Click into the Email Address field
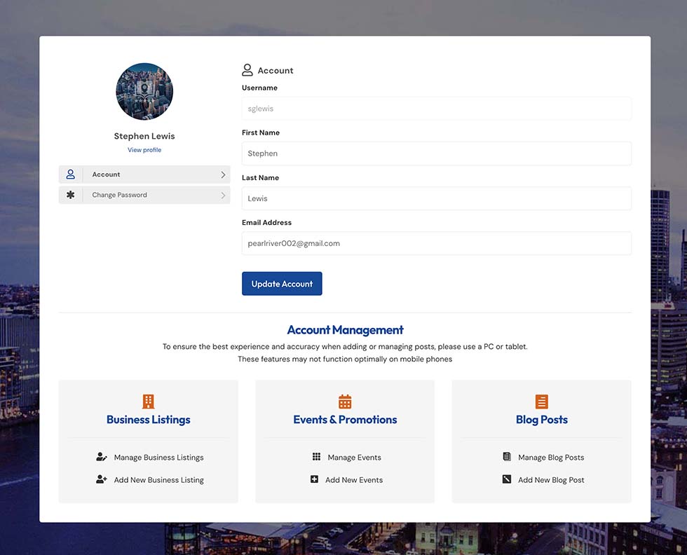Image resolution: width=687 pixels, height=555 pixels. tap(436, 243)
